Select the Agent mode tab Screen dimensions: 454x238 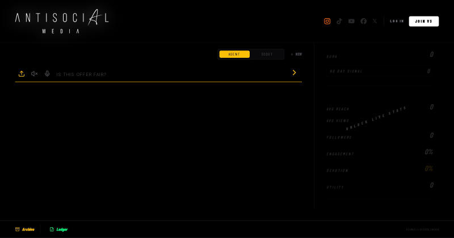tap(234, 54)
